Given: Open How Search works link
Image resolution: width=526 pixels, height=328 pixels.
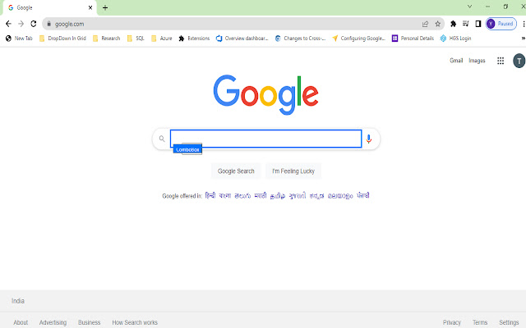Looking at the screenshot, I should [x=135, y=322].
